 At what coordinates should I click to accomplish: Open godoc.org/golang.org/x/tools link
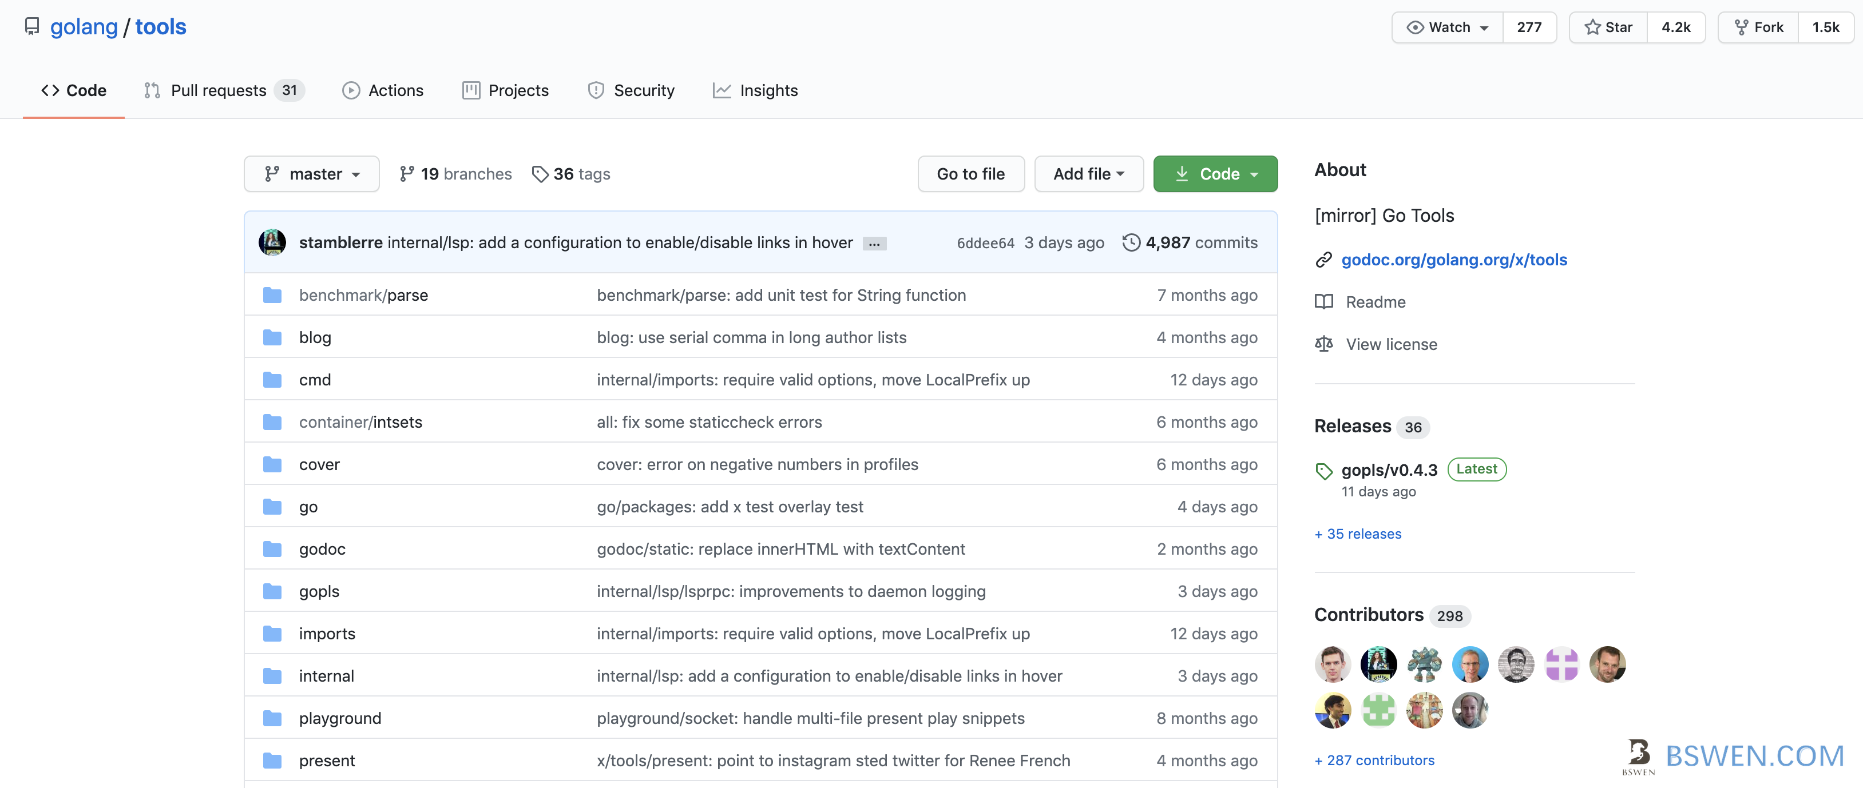tap(1454, 260)
